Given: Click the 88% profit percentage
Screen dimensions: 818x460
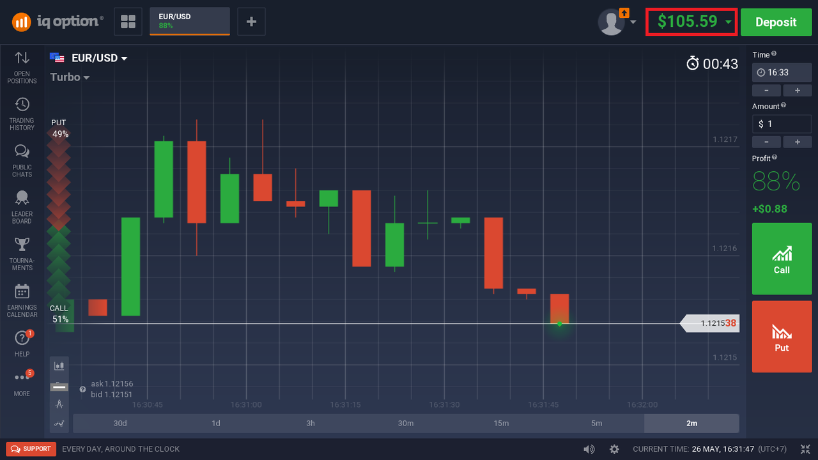Looking at the screenshot, I should click(776, 182).
